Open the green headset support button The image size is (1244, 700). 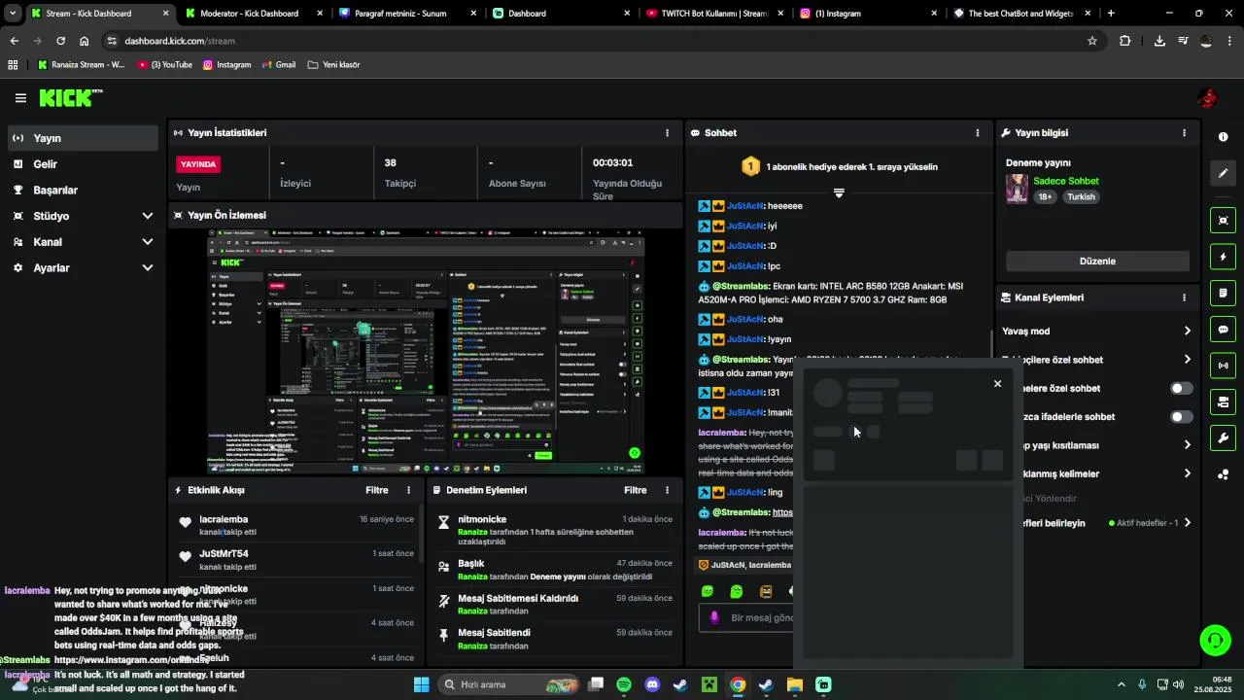pyautogui.click(x=1215, y=640)
